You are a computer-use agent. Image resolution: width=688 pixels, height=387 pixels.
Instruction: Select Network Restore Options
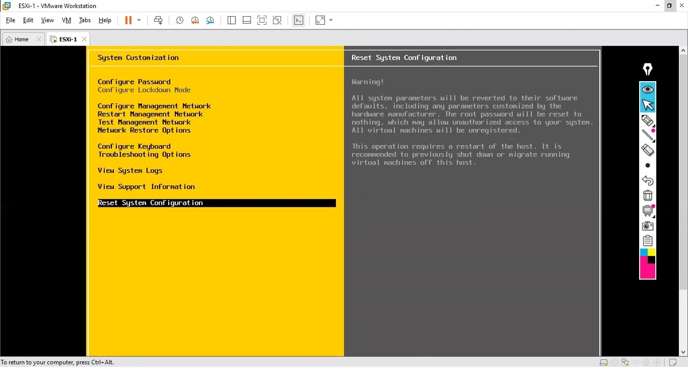click(x=144, y=130)
